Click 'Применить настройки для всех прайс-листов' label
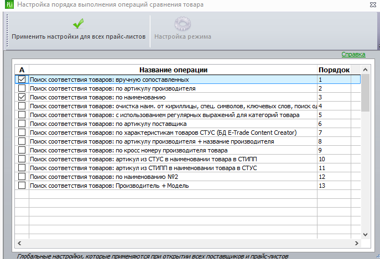Image resolution: width=380 pixels, height=259 pixels. pyautogui.click(x=79, y=36)
